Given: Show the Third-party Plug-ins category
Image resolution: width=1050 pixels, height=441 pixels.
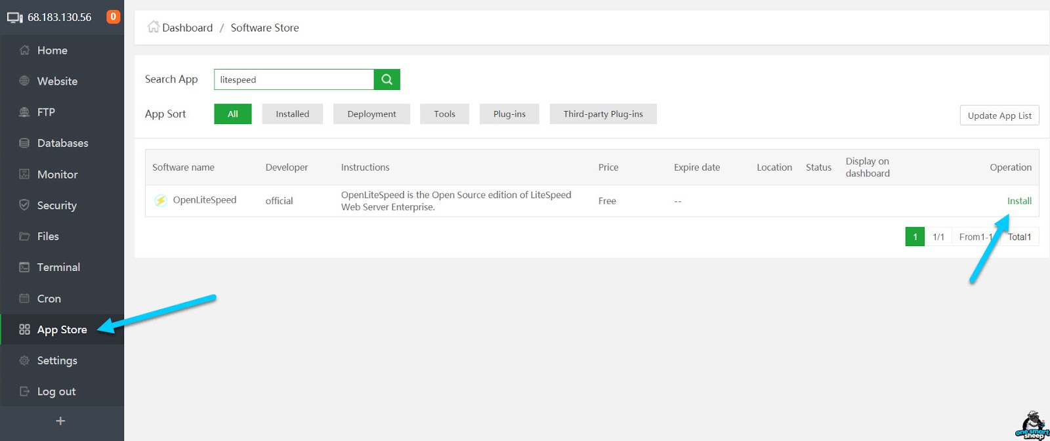Looking at the screenshot, I should click(x=602, y=114).
